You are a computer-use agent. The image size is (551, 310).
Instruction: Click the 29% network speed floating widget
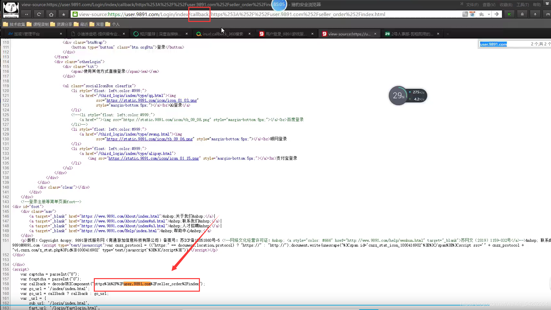click(408, 96)
